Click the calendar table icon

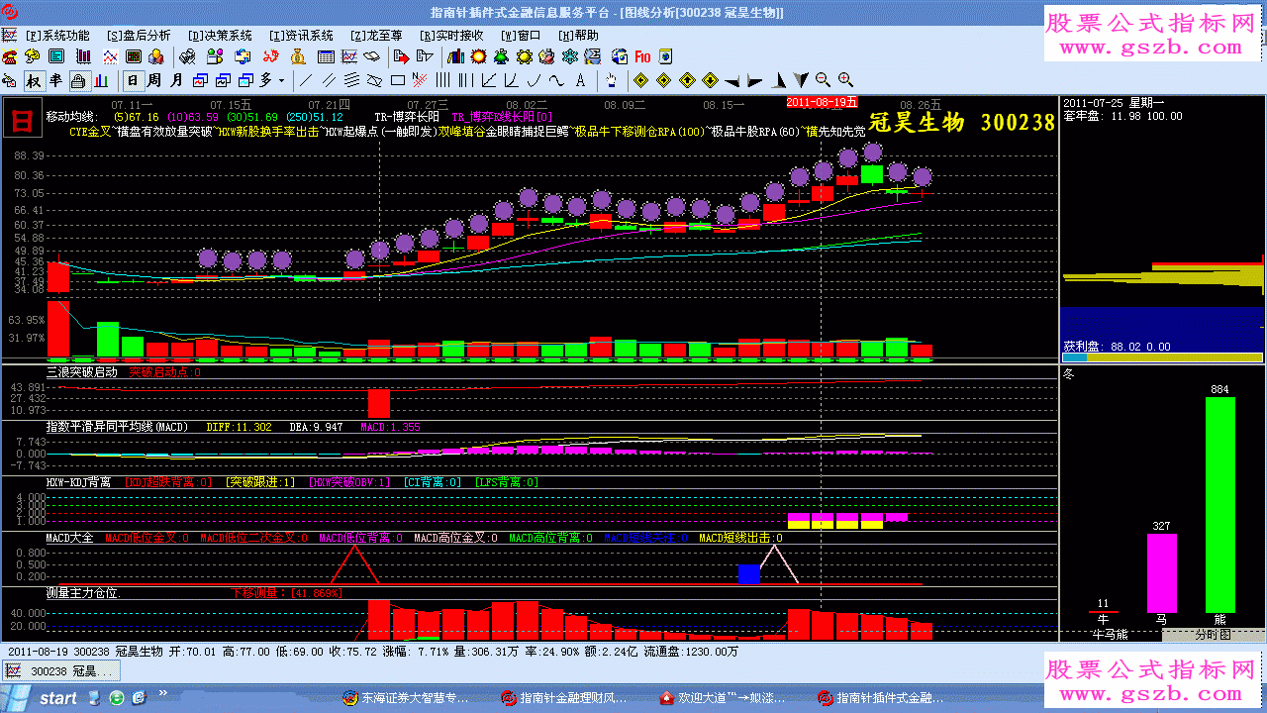(x=326, y=56)
